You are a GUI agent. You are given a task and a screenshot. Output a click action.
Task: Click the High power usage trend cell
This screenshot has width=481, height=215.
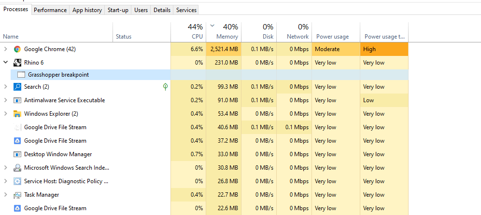coord(384,49)
